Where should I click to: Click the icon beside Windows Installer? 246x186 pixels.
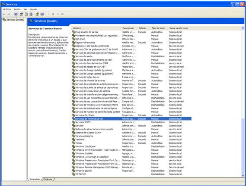point(73,153)
